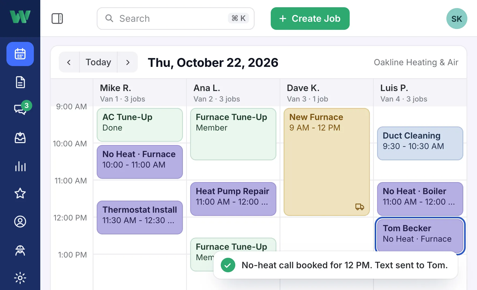
Task: Focus the Search input field
Action: pyautogui.click(x=175, y=19)
